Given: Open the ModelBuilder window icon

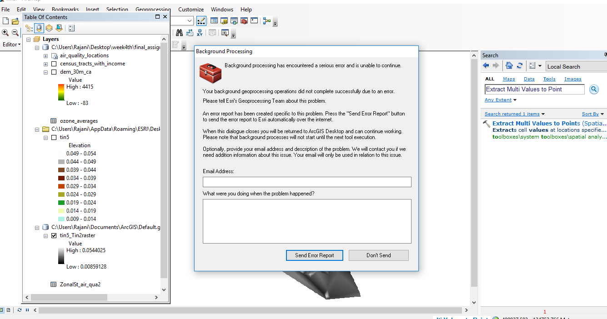Looking at the screenshot, I should pos(266,21).
